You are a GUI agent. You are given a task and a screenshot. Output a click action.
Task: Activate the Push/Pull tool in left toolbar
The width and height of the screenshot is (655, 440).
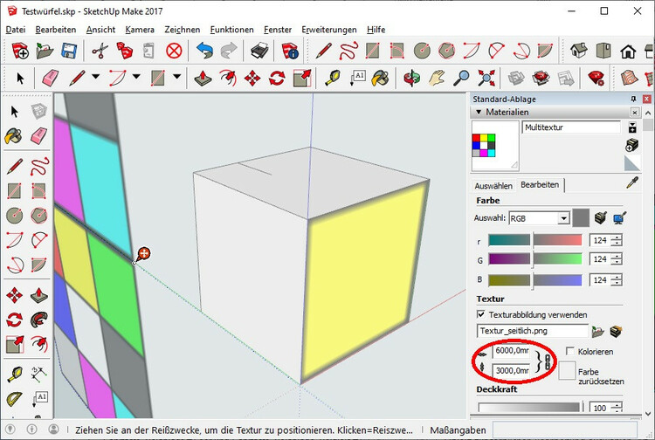coord(38,295)
